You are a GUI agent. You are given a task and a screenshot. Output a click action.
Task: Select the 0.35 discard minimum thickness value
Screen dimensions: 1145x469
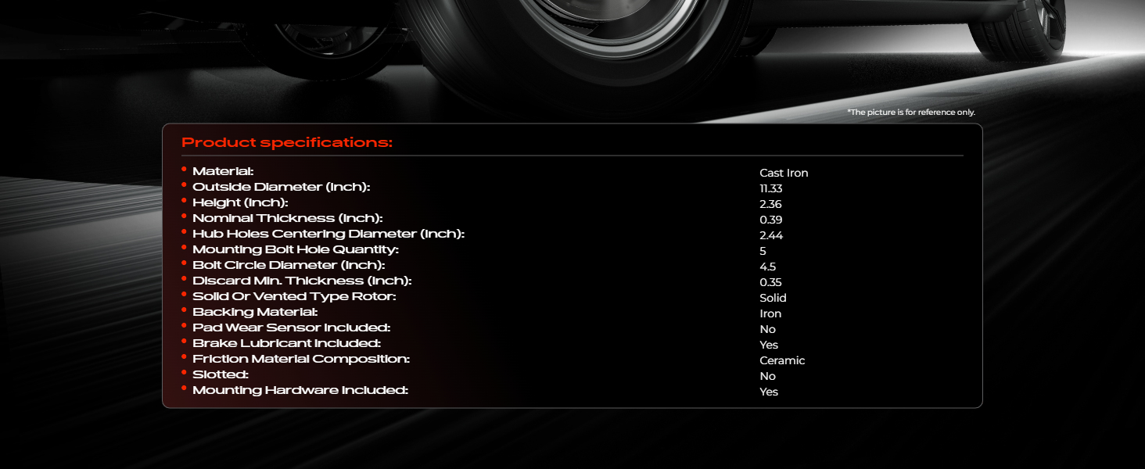point(770,282)
